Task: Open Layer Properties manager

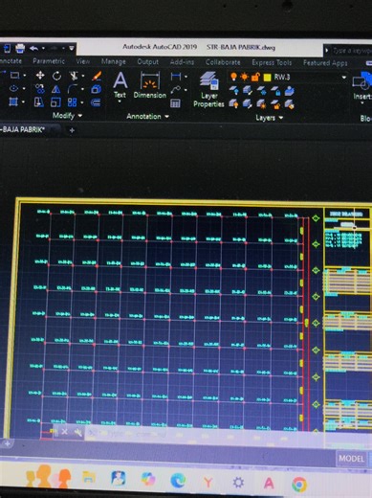Action: pyautogui.click(x=208, y=90)
